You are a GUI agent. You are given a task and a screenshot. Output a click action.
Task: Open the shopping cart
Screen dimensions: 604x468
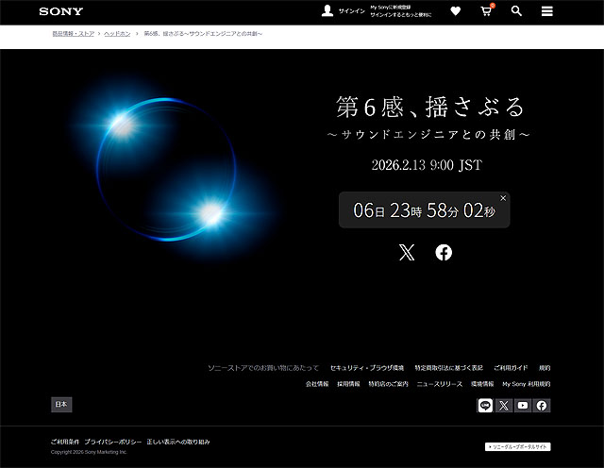click(486, 11)
